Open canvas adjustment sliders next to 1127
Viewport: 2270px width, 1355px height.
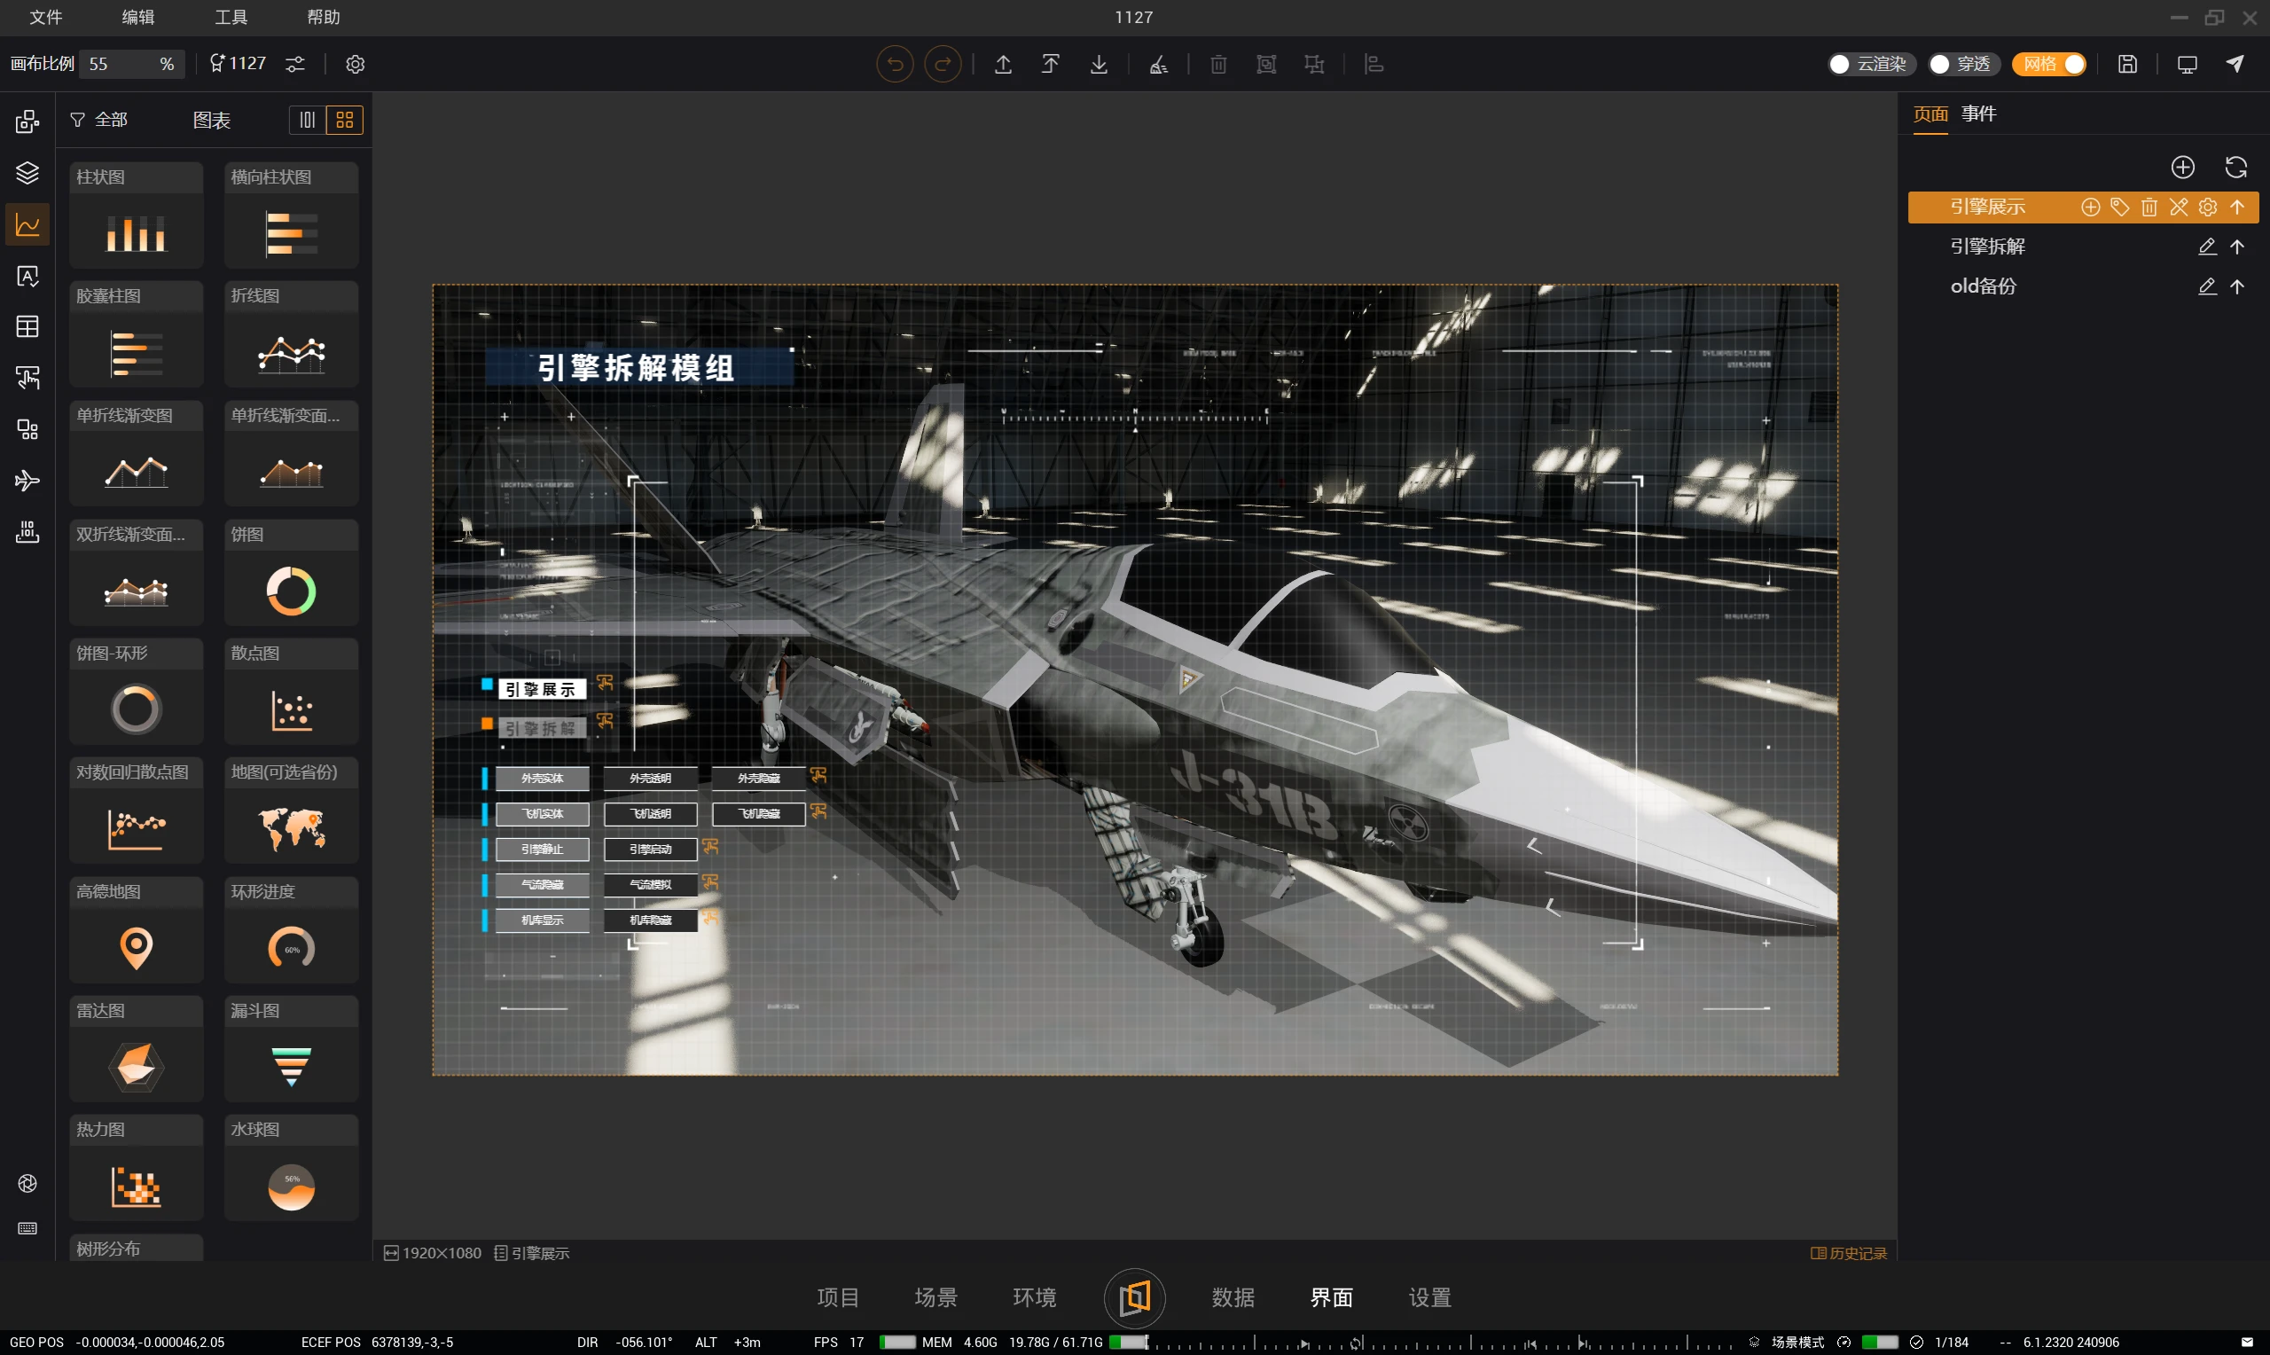click(294, 64)
